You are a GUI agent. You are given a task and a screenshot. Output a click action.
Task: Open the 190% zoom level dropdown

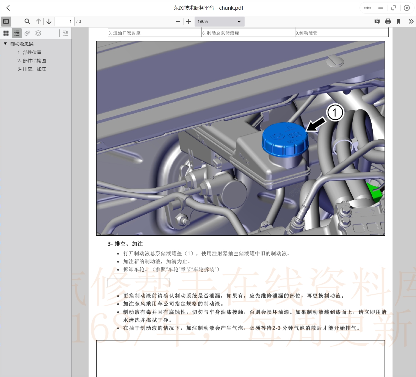[x=219, y=21]
